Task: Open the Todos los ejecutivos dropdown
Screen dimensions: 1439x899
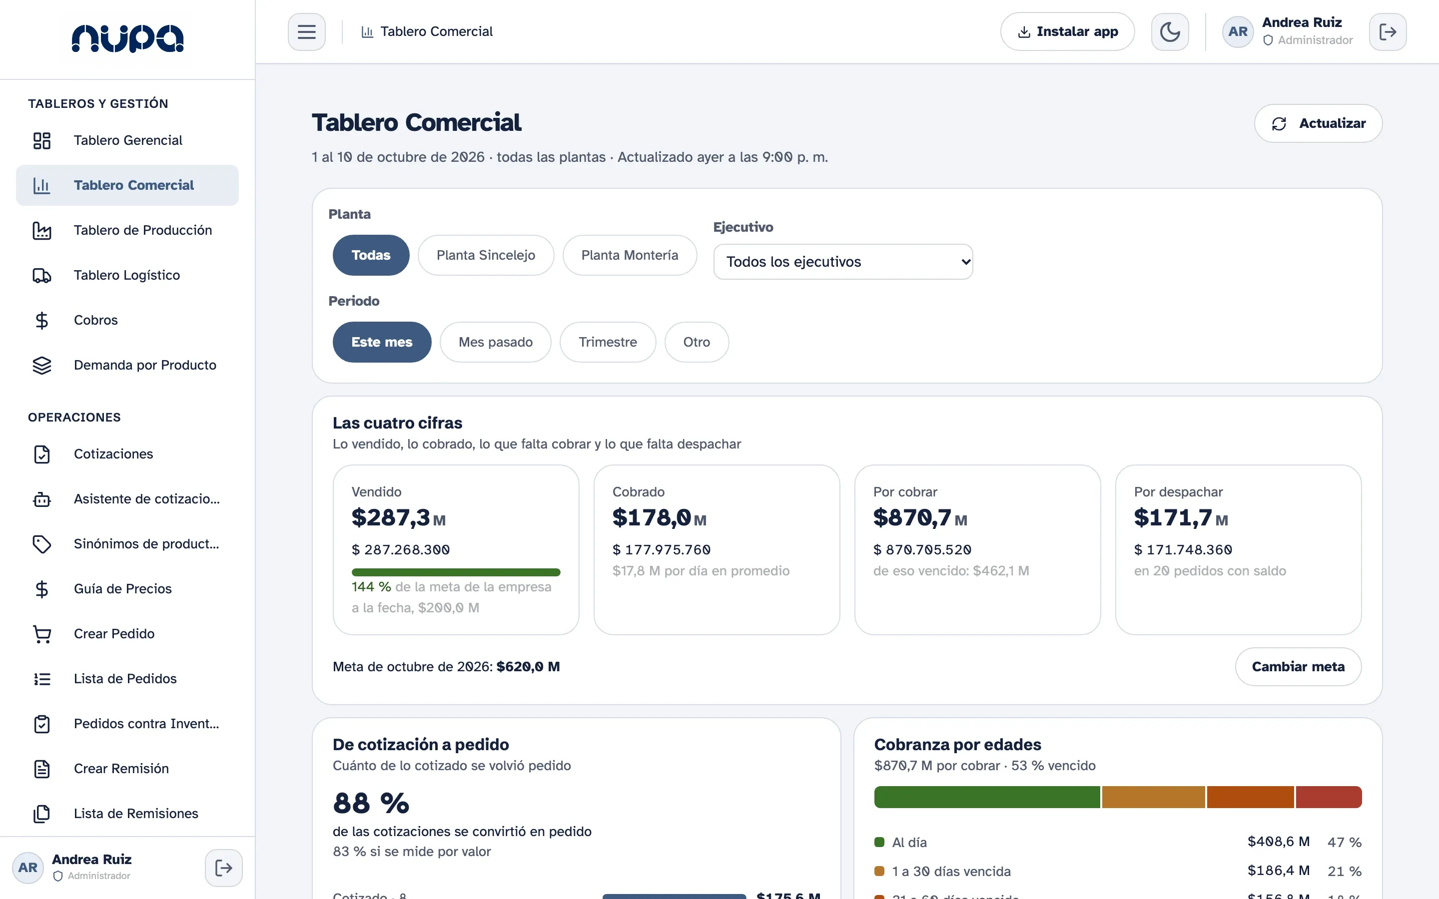Action: (x=843, y=262)
